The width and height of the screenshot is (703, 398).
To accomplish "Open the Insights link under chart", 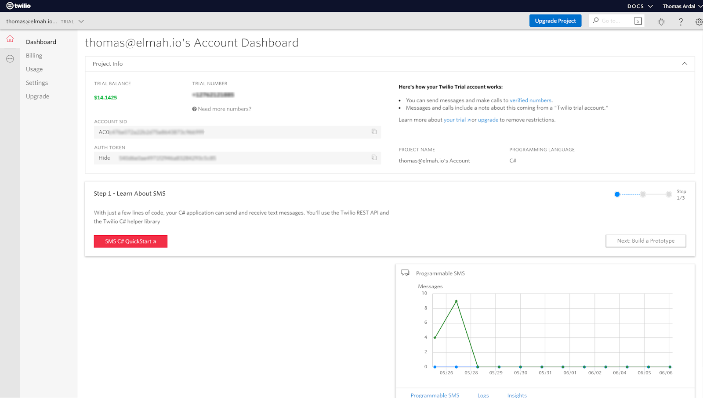I will (x=517, y=395).
